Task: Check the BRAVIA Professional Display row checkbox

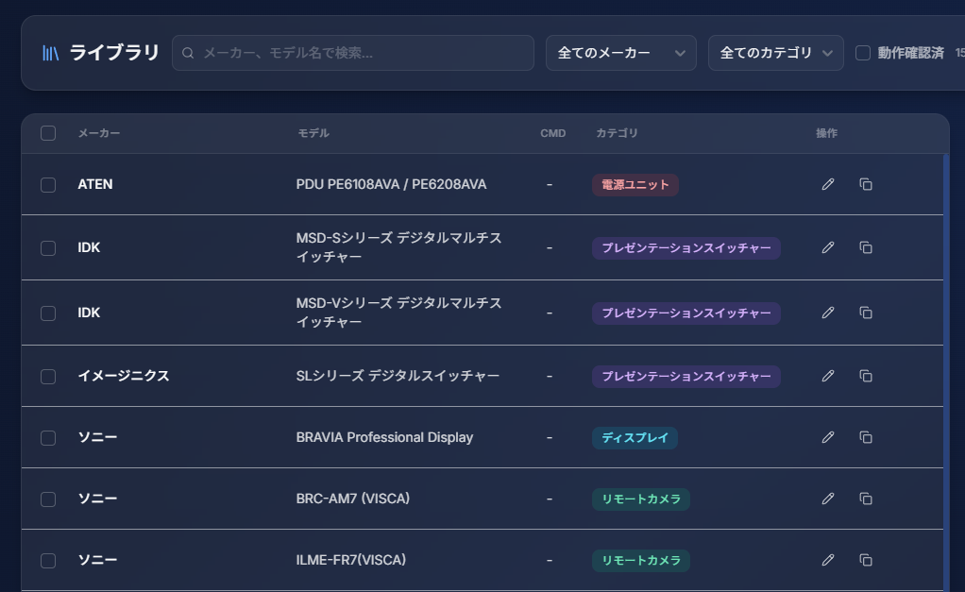Action: (48, 437)
